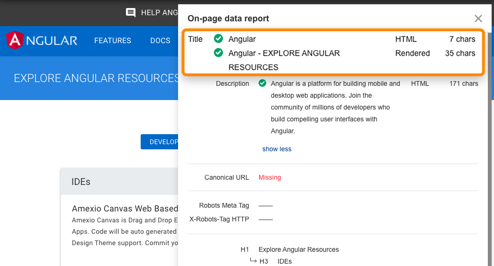Collapse description with show less link
494x266 pixels.
(x=277, y=149)
